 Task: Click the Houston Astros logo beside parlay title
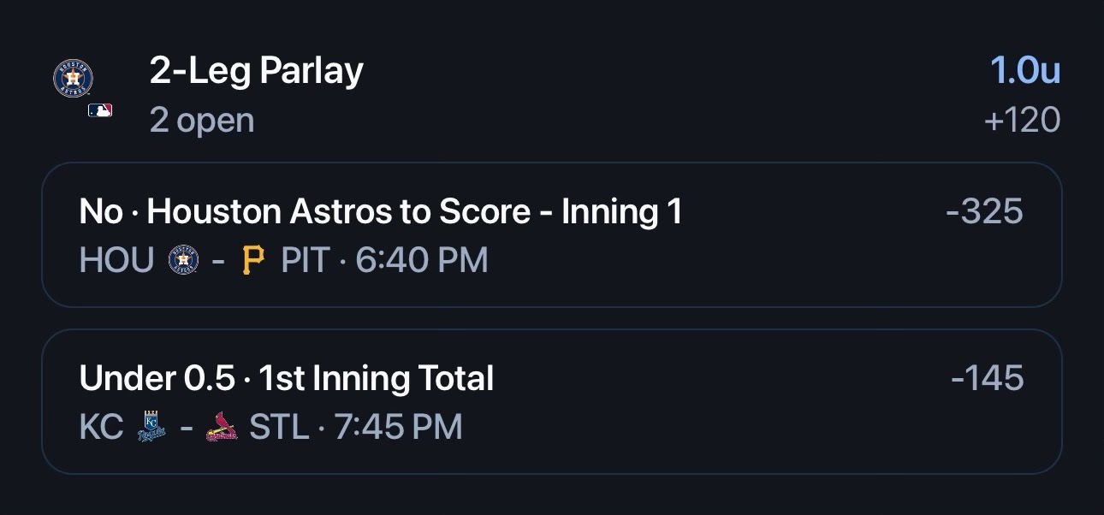pyautogui.click(x=74, y=79)
